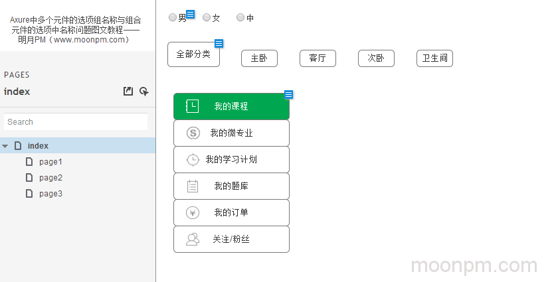Select the 我的订单 menu item

tap(231, 213)
